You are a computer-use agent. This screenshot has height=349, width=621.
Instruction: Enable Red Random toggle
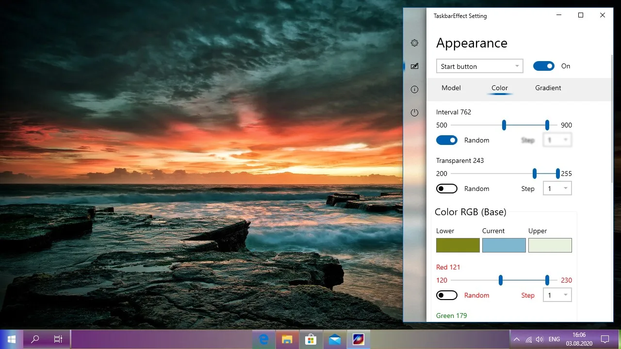pyautogui.click(x=447, y=295)
